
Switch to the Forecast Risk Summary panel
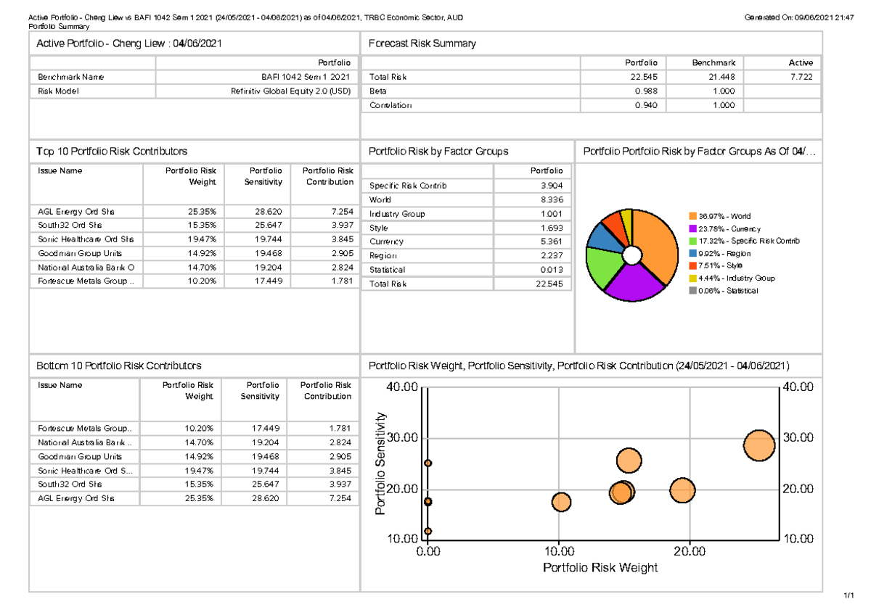coord(421,43)
